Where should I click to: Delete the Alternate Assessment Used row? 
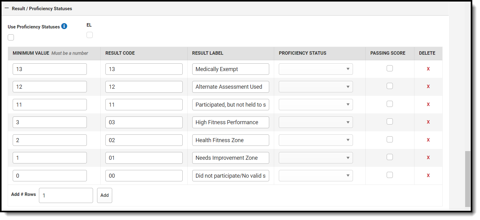pos(428,87)
